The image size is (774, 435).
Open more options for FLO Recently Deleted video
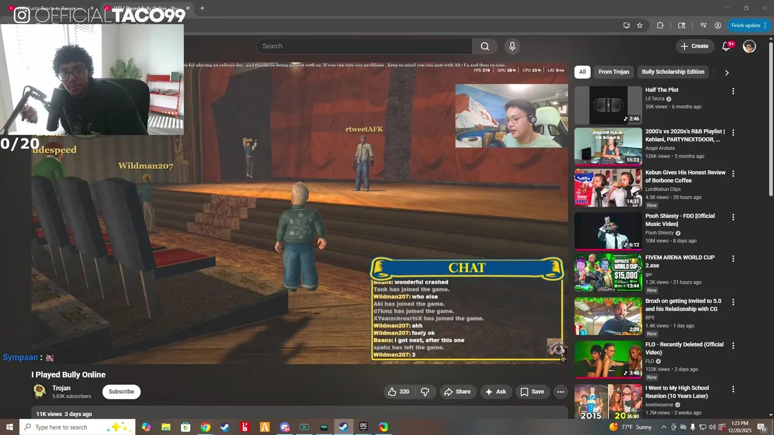pyautogui.click(x=733, y=346)
